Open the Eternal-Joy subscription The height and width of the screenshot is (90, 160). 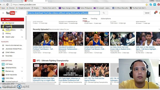tap(12, 71)
